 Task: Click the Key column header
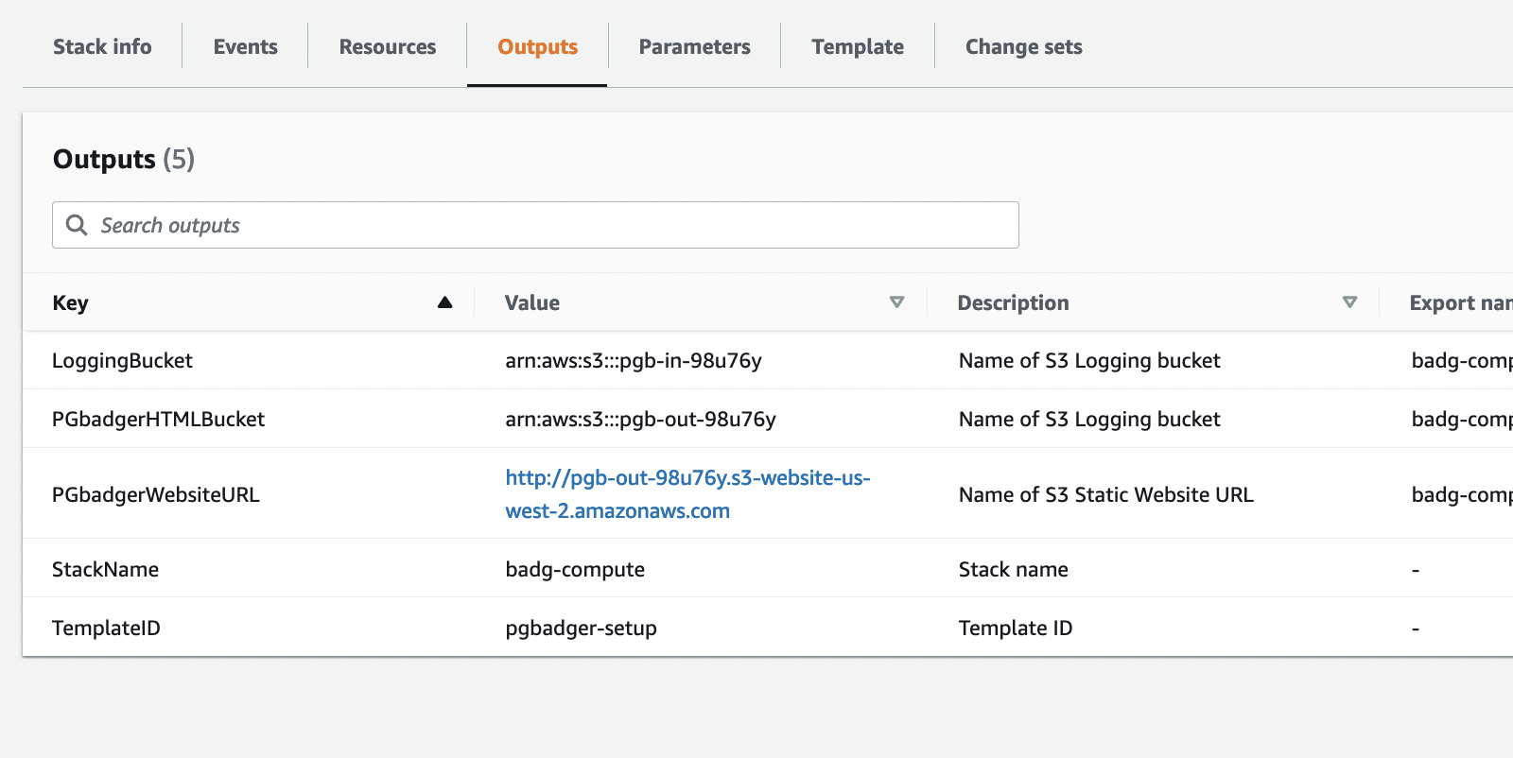pyautogui.click(x=71, y=303)
